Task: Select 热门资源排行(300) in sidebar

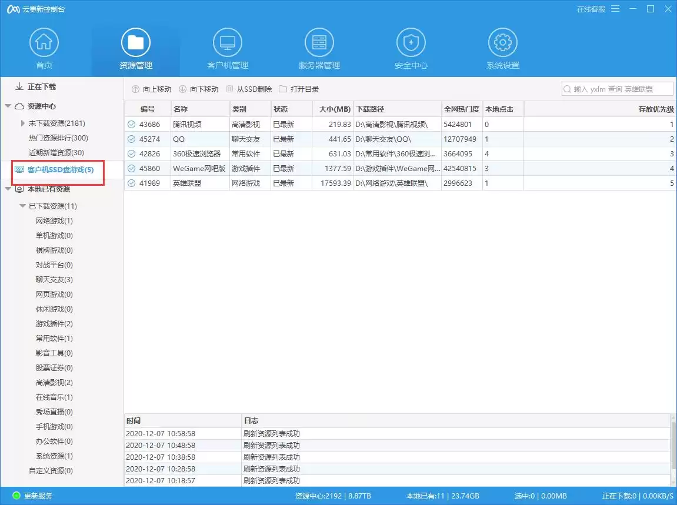Action: click(x=58, y=138)
